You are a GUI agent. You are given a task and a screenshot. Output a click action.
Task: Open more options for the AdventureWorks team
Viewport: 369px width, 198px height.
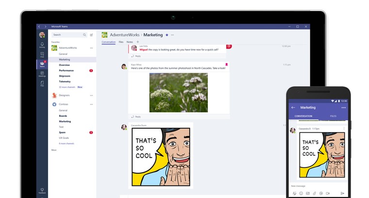91,48
